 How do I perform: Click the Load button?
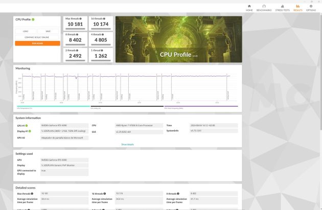pyautogui.click(x=26, y=31)
